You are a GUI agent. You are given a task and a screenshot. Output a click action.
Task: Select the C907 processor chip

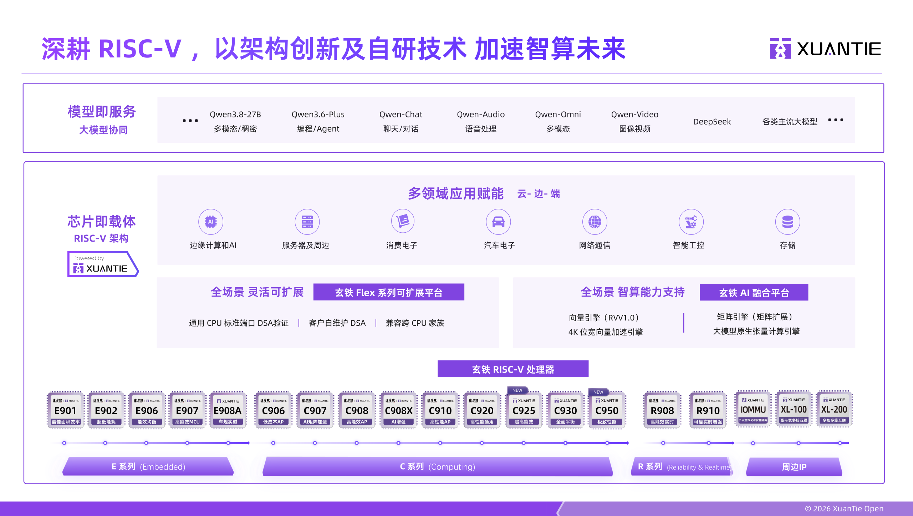tap(315, 410)
